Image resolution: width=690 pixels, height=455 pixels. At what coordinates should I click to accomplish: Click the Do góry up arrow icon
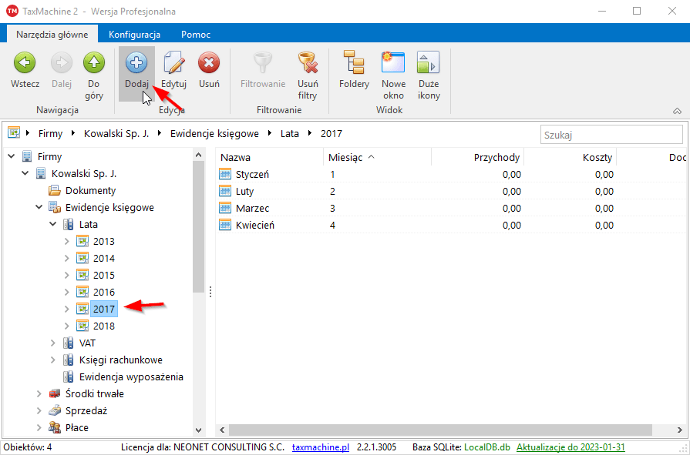94,64
